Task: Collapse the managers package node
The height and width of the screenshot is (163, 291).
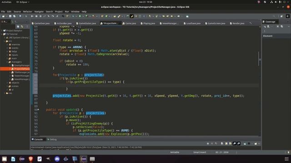Action: (x=7, y=62)
